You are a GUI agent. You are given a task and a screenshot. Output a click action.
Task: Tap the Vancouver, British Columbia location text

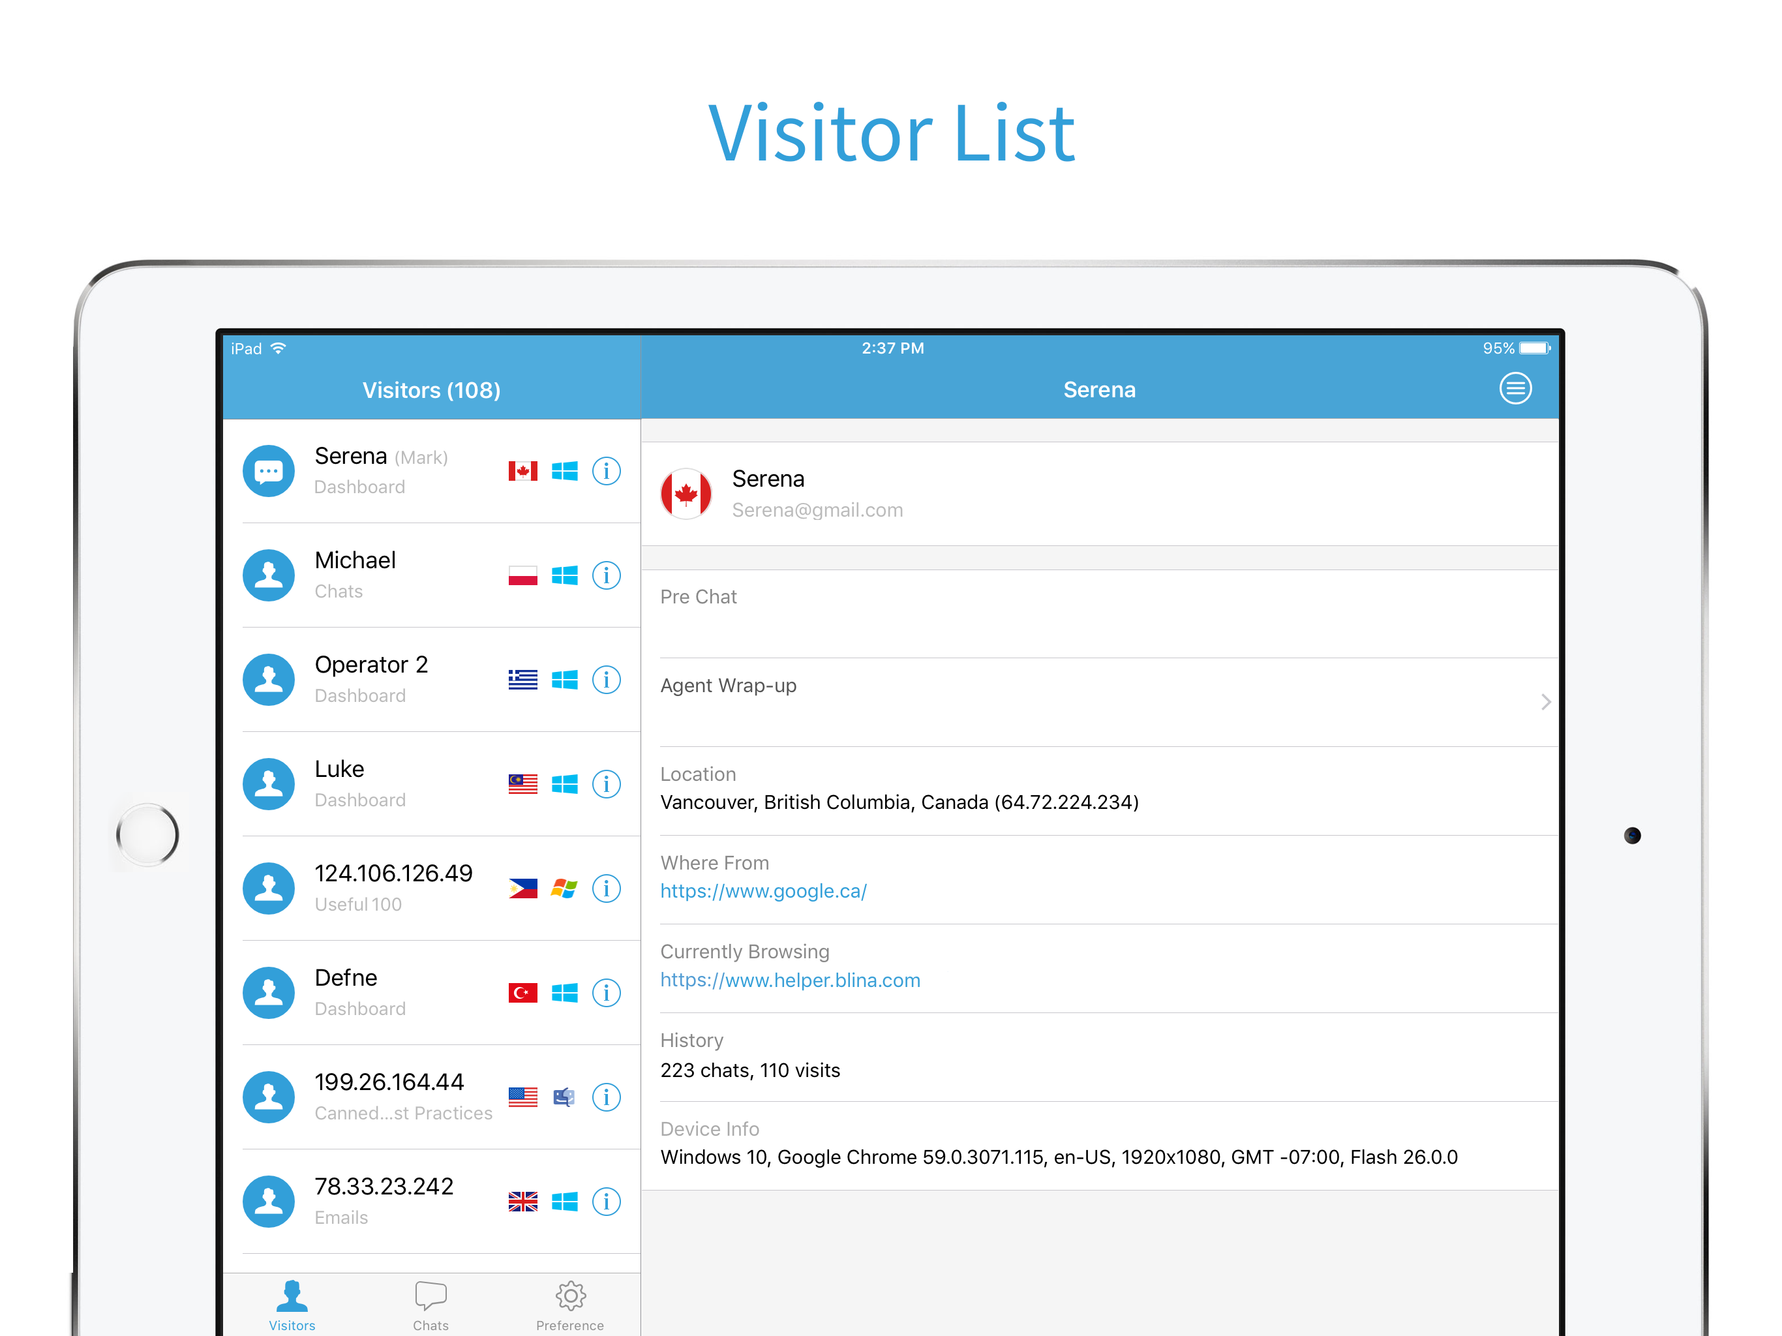click(x=899, y=802)
